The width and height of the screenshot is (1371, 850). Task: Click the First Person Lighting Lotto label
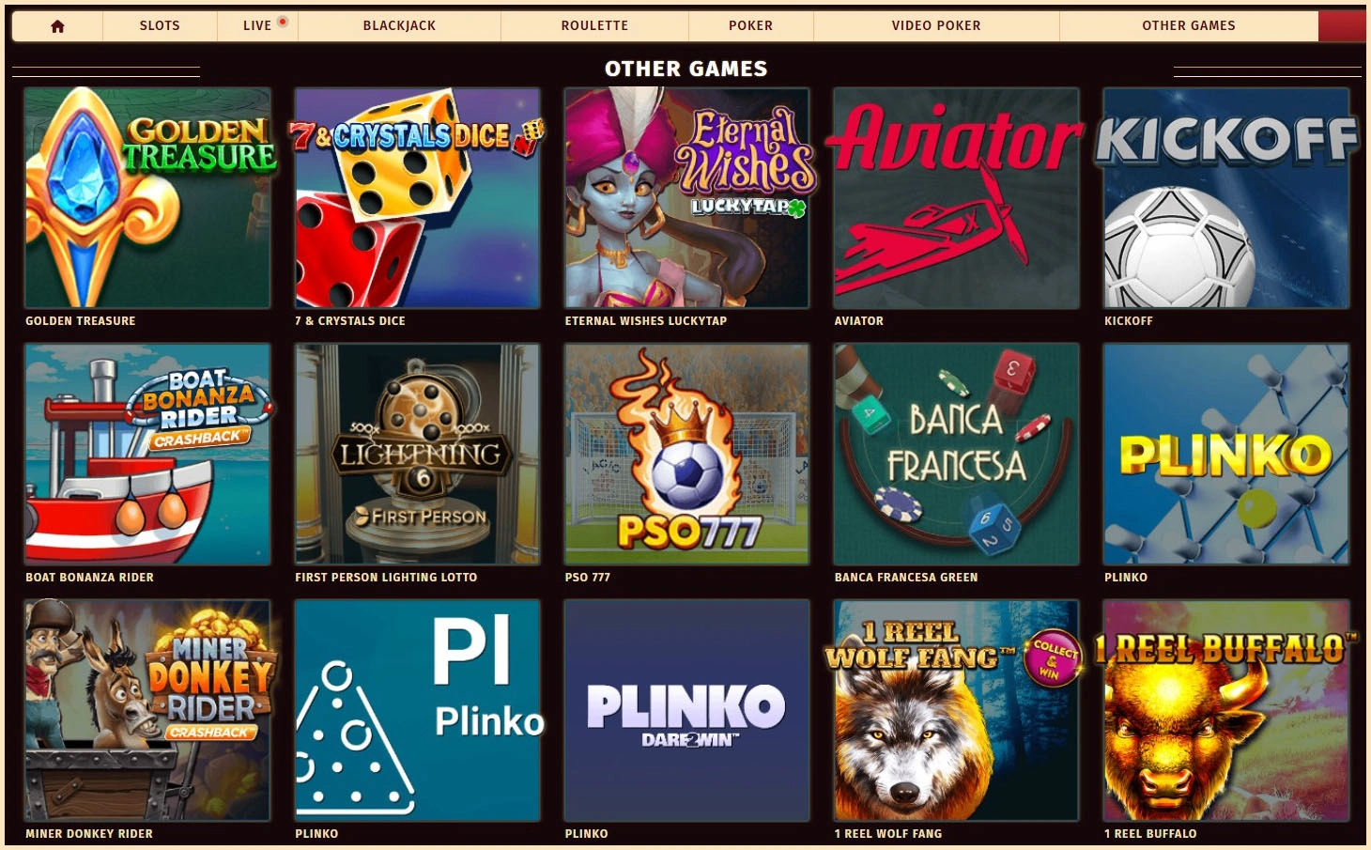[x=386, y=578]
